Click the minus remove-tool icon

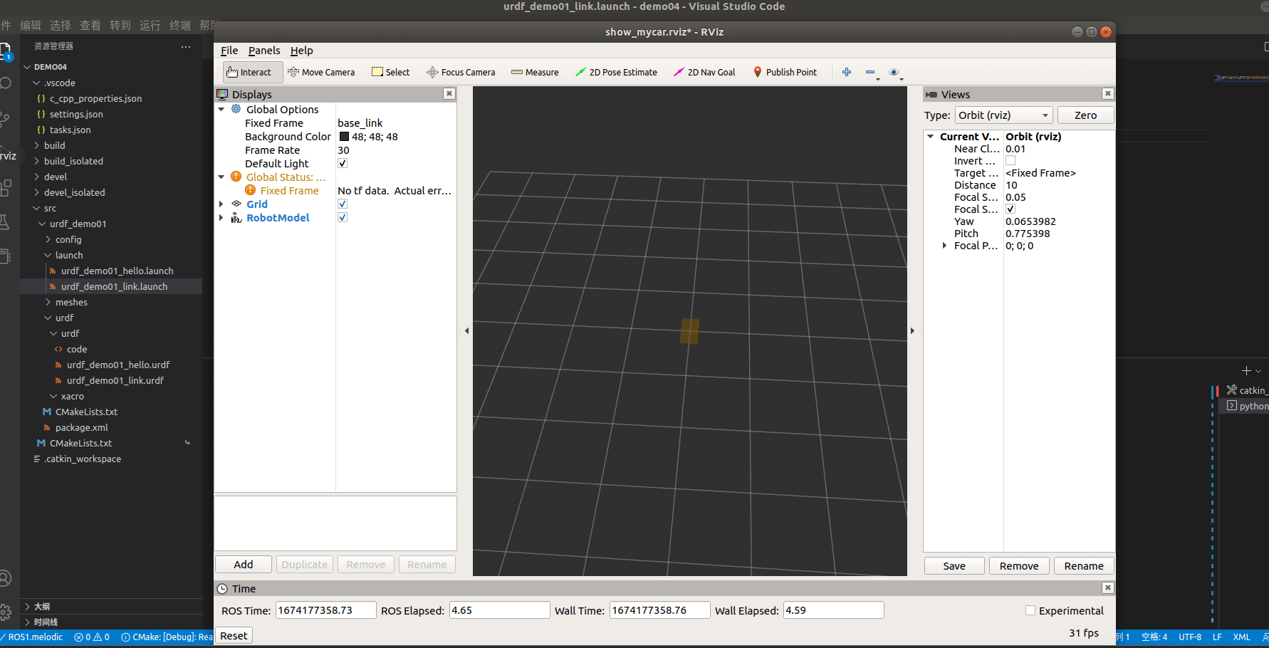[x=870, y=72]
